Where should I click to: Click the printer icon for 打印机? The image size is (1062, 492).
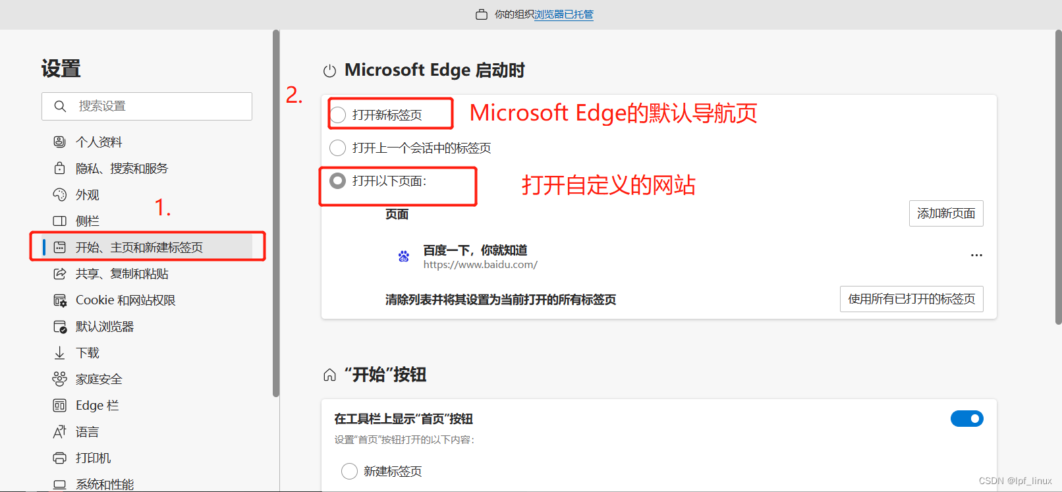(x=59, y=458)
